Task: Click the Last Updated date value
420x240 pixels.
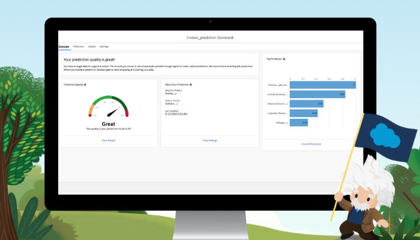Action: 176,114
